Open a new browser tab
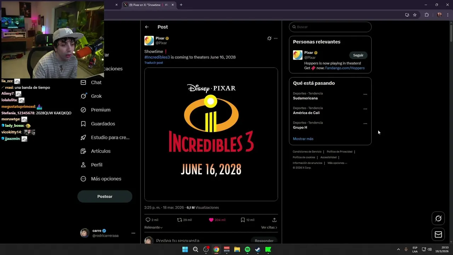Viewport: 453px width, 255px height. pyautogui.click(x=181, y=5)
